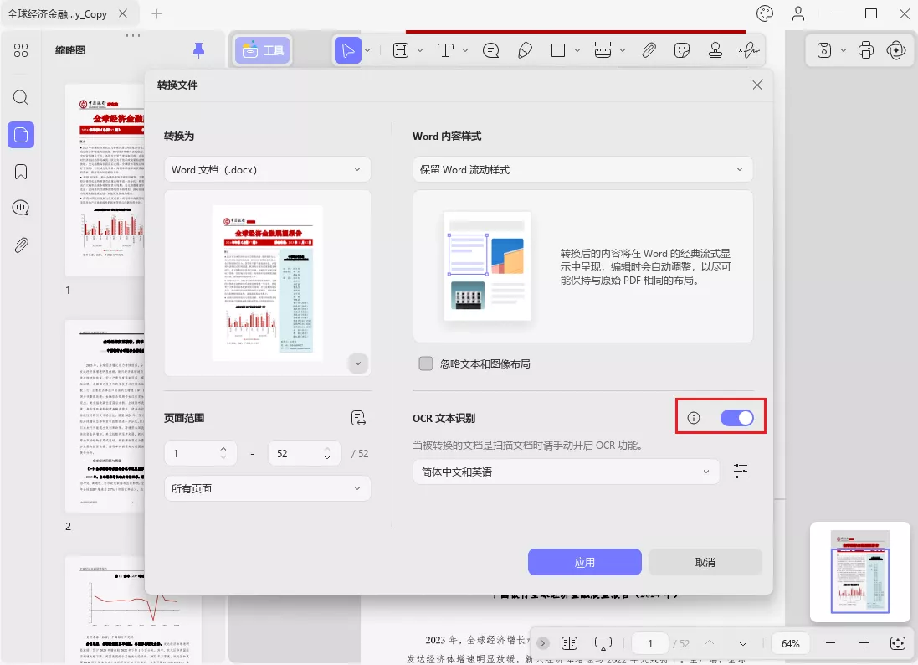Select the 全球经济金融 document tab
This screenshot has width=918, height=665.
[59, 13]
